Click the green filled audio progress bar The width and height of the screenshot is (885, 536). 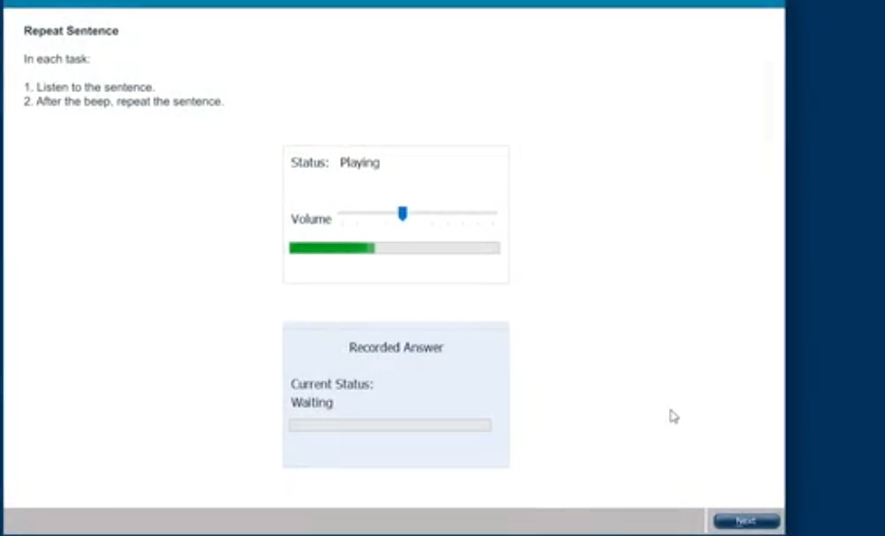330,248
